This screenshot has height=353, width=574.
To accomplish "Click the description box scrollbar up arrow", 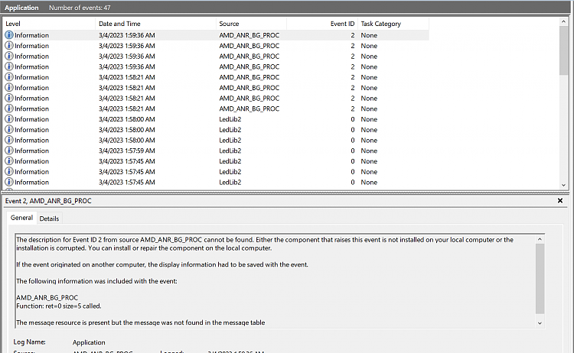I will click(x=540, y=239).
